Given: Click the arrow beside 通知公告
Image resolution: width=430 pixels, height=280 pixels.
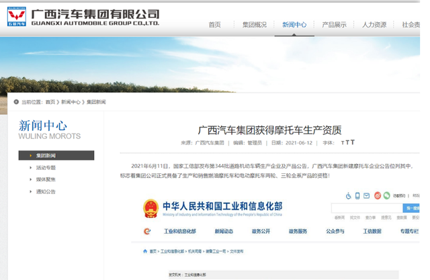Looking at the screenshot, I should [x=30, y=191].
